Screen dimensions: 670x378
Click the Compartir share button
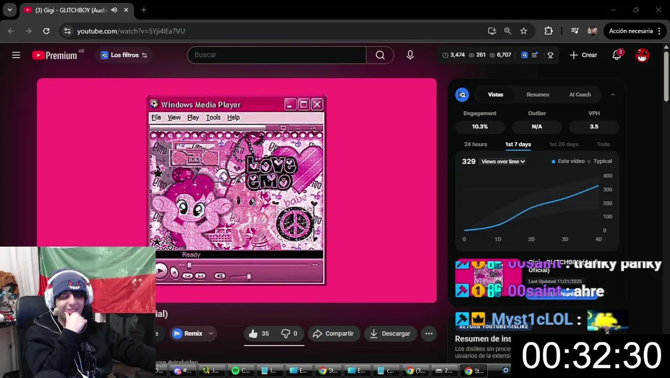click(333, 333)
